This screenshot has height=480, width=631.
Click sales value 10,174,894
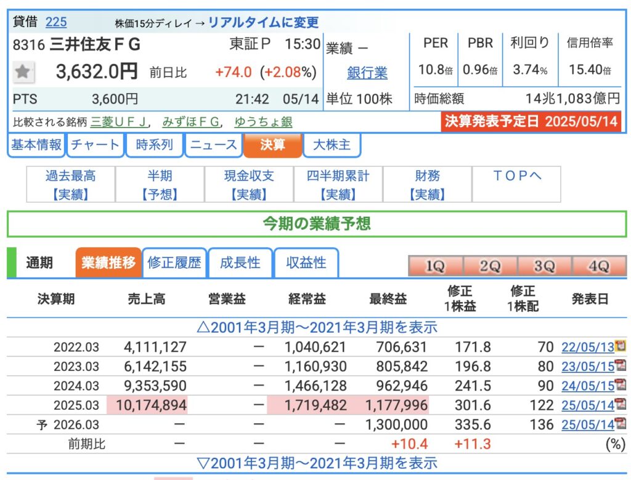tap(152, 405)
